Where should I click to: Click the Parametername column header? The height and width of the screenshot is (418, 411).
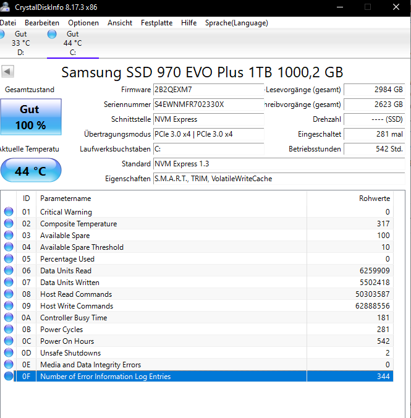pos(171,198)
